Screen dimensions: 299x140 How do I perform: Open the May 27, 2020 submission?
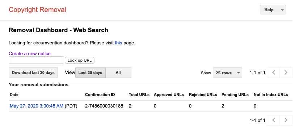click(x=37, y=106)
